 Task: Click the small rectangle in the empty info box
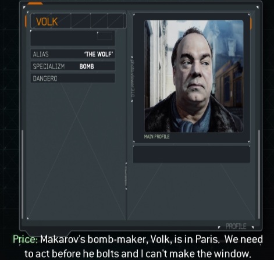tap(105, 36)
